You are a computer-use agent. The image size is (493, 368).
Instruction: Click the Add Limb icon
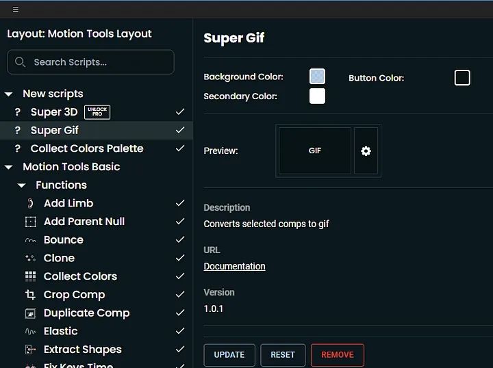pyautogui.click(x=30, y=203)
